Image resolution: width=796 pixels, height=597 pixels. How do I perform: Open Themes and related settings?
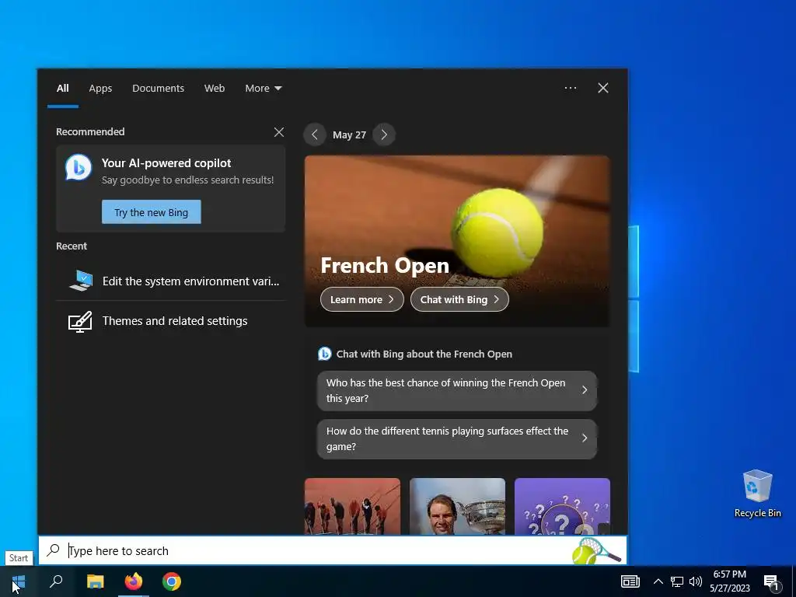[x=170, y=321]
